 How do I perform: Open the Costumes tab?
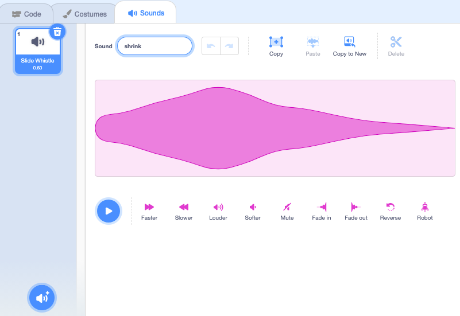click(84, 14)
